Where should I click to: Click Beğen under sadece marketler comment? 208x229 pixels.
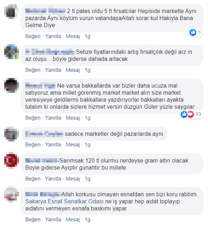point(33,145)
